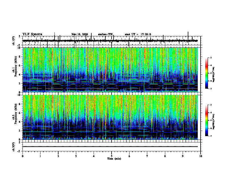
Task: Click the date label "Nov.10, 2010"
Action: pos(80,34)
